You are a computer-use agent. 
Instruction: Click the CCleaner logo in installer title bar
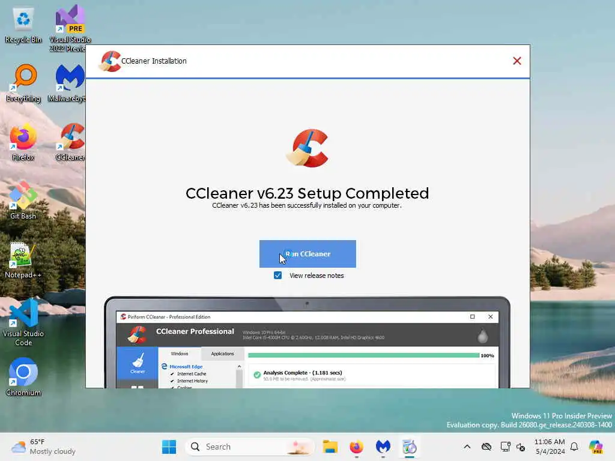point(110,61)
